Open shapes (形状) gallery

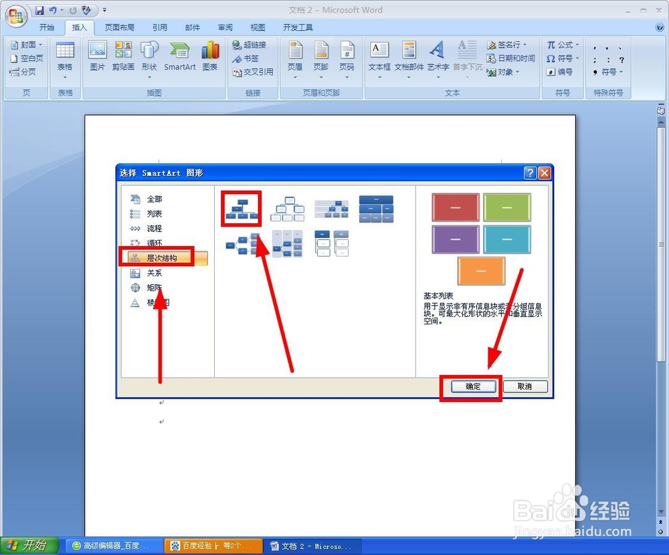(149, 59)
